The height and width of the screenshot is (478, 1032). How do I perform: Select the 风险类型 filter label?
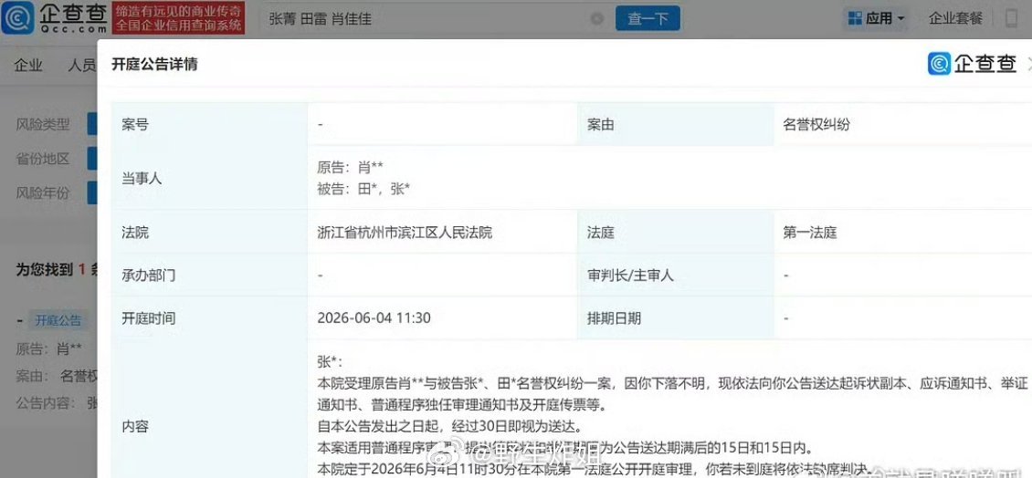pos(43,124)
